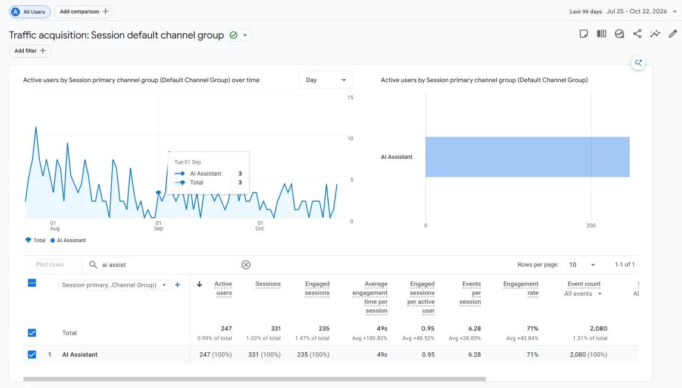
Task: Click the Sep 01 data point marker
Action: pos(158,193)
